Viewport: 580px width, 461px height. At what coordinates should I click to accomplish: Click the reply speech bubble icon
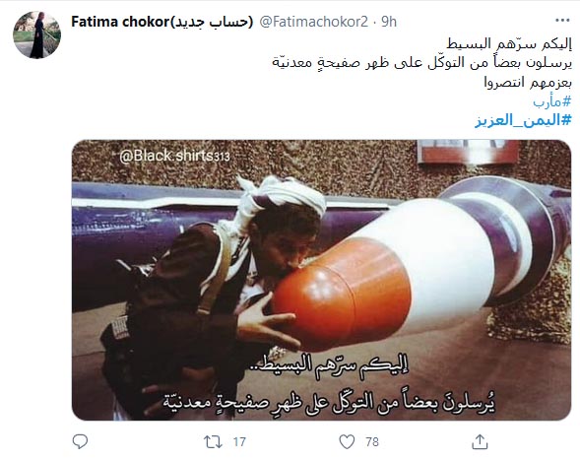pos(80,441)
